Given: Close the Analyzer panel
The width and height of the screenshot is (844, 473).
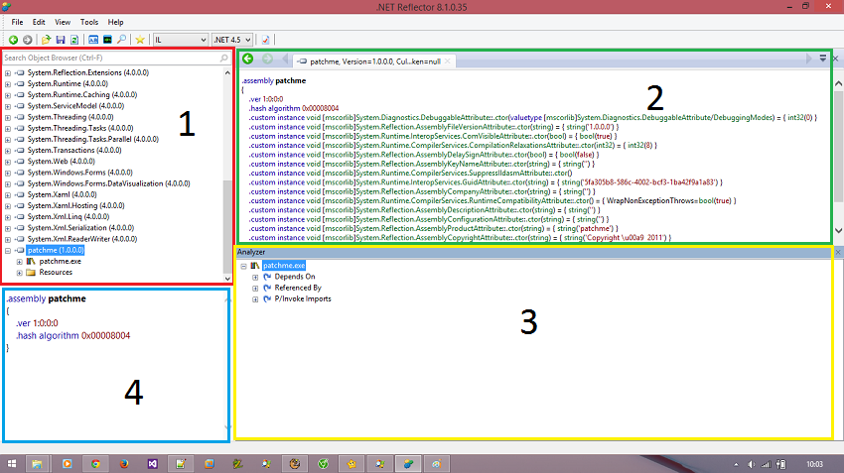Looking at the screenshot, I should point(837,252).
